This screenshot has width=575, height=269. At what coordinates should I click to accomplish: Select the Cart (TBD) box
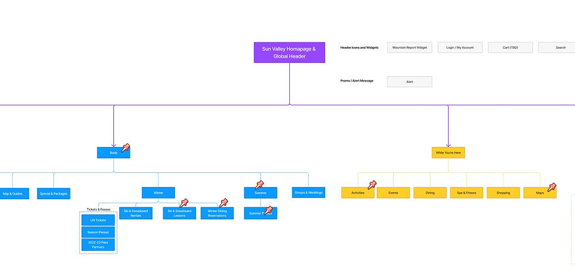(x=510, y=47)
